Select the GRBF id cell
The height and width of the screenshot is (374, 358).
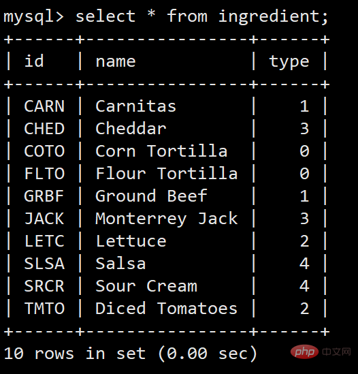(x=44, y=196)
